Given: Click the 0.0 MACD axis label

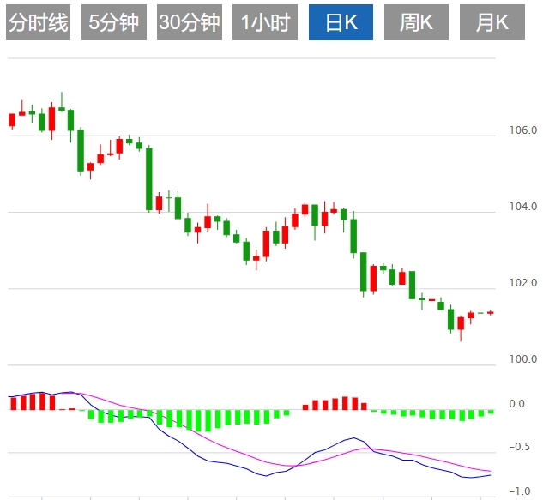Looking at the screenshot, I should pos(516,404).
